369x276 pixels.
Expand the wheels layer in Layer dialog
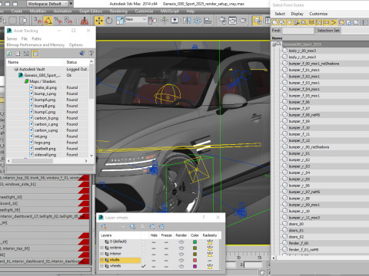click(101, 266)
